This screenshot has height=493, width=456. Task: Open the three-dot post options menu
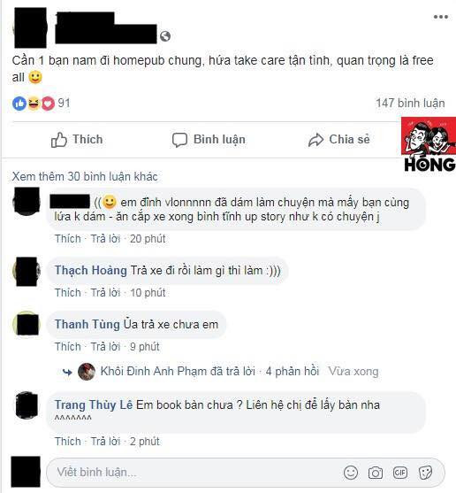pos(441,17)
